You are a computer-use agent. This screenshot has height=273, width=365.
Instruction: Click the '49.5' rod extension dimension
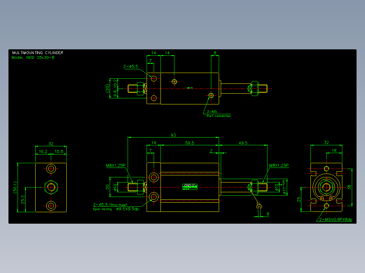pyautogui.click(x=243, y=143)
